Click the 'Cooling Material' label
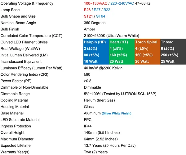 pos(14,100)
